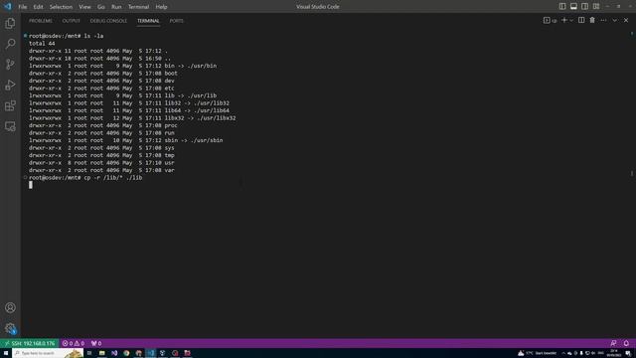Open the feedback icon in status bar
This screenshot has width=636, height=358.
click(x=614, y=343)
